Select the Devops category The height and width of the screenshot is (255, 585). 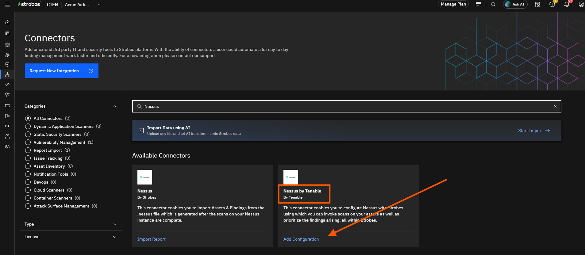pyautogui.click(x=28, y=182)
